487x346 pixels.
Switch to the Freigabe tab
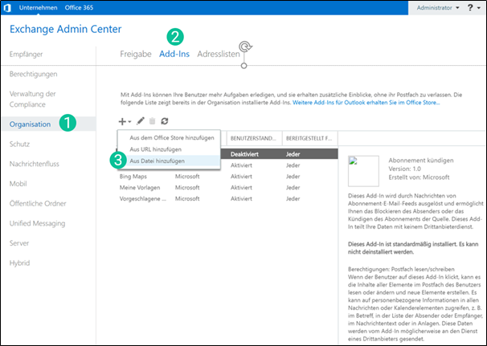(x=137, y=53)
